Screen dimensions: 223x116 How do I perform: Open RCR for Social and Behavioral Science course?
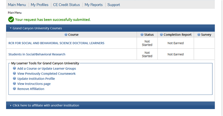(56, 43)
